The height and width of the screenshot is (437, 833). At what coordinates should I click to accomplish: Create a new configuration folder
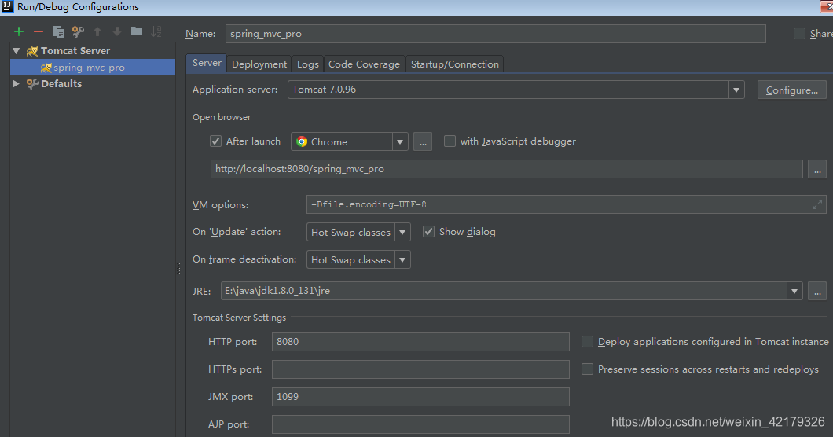[x=137, y=31]
